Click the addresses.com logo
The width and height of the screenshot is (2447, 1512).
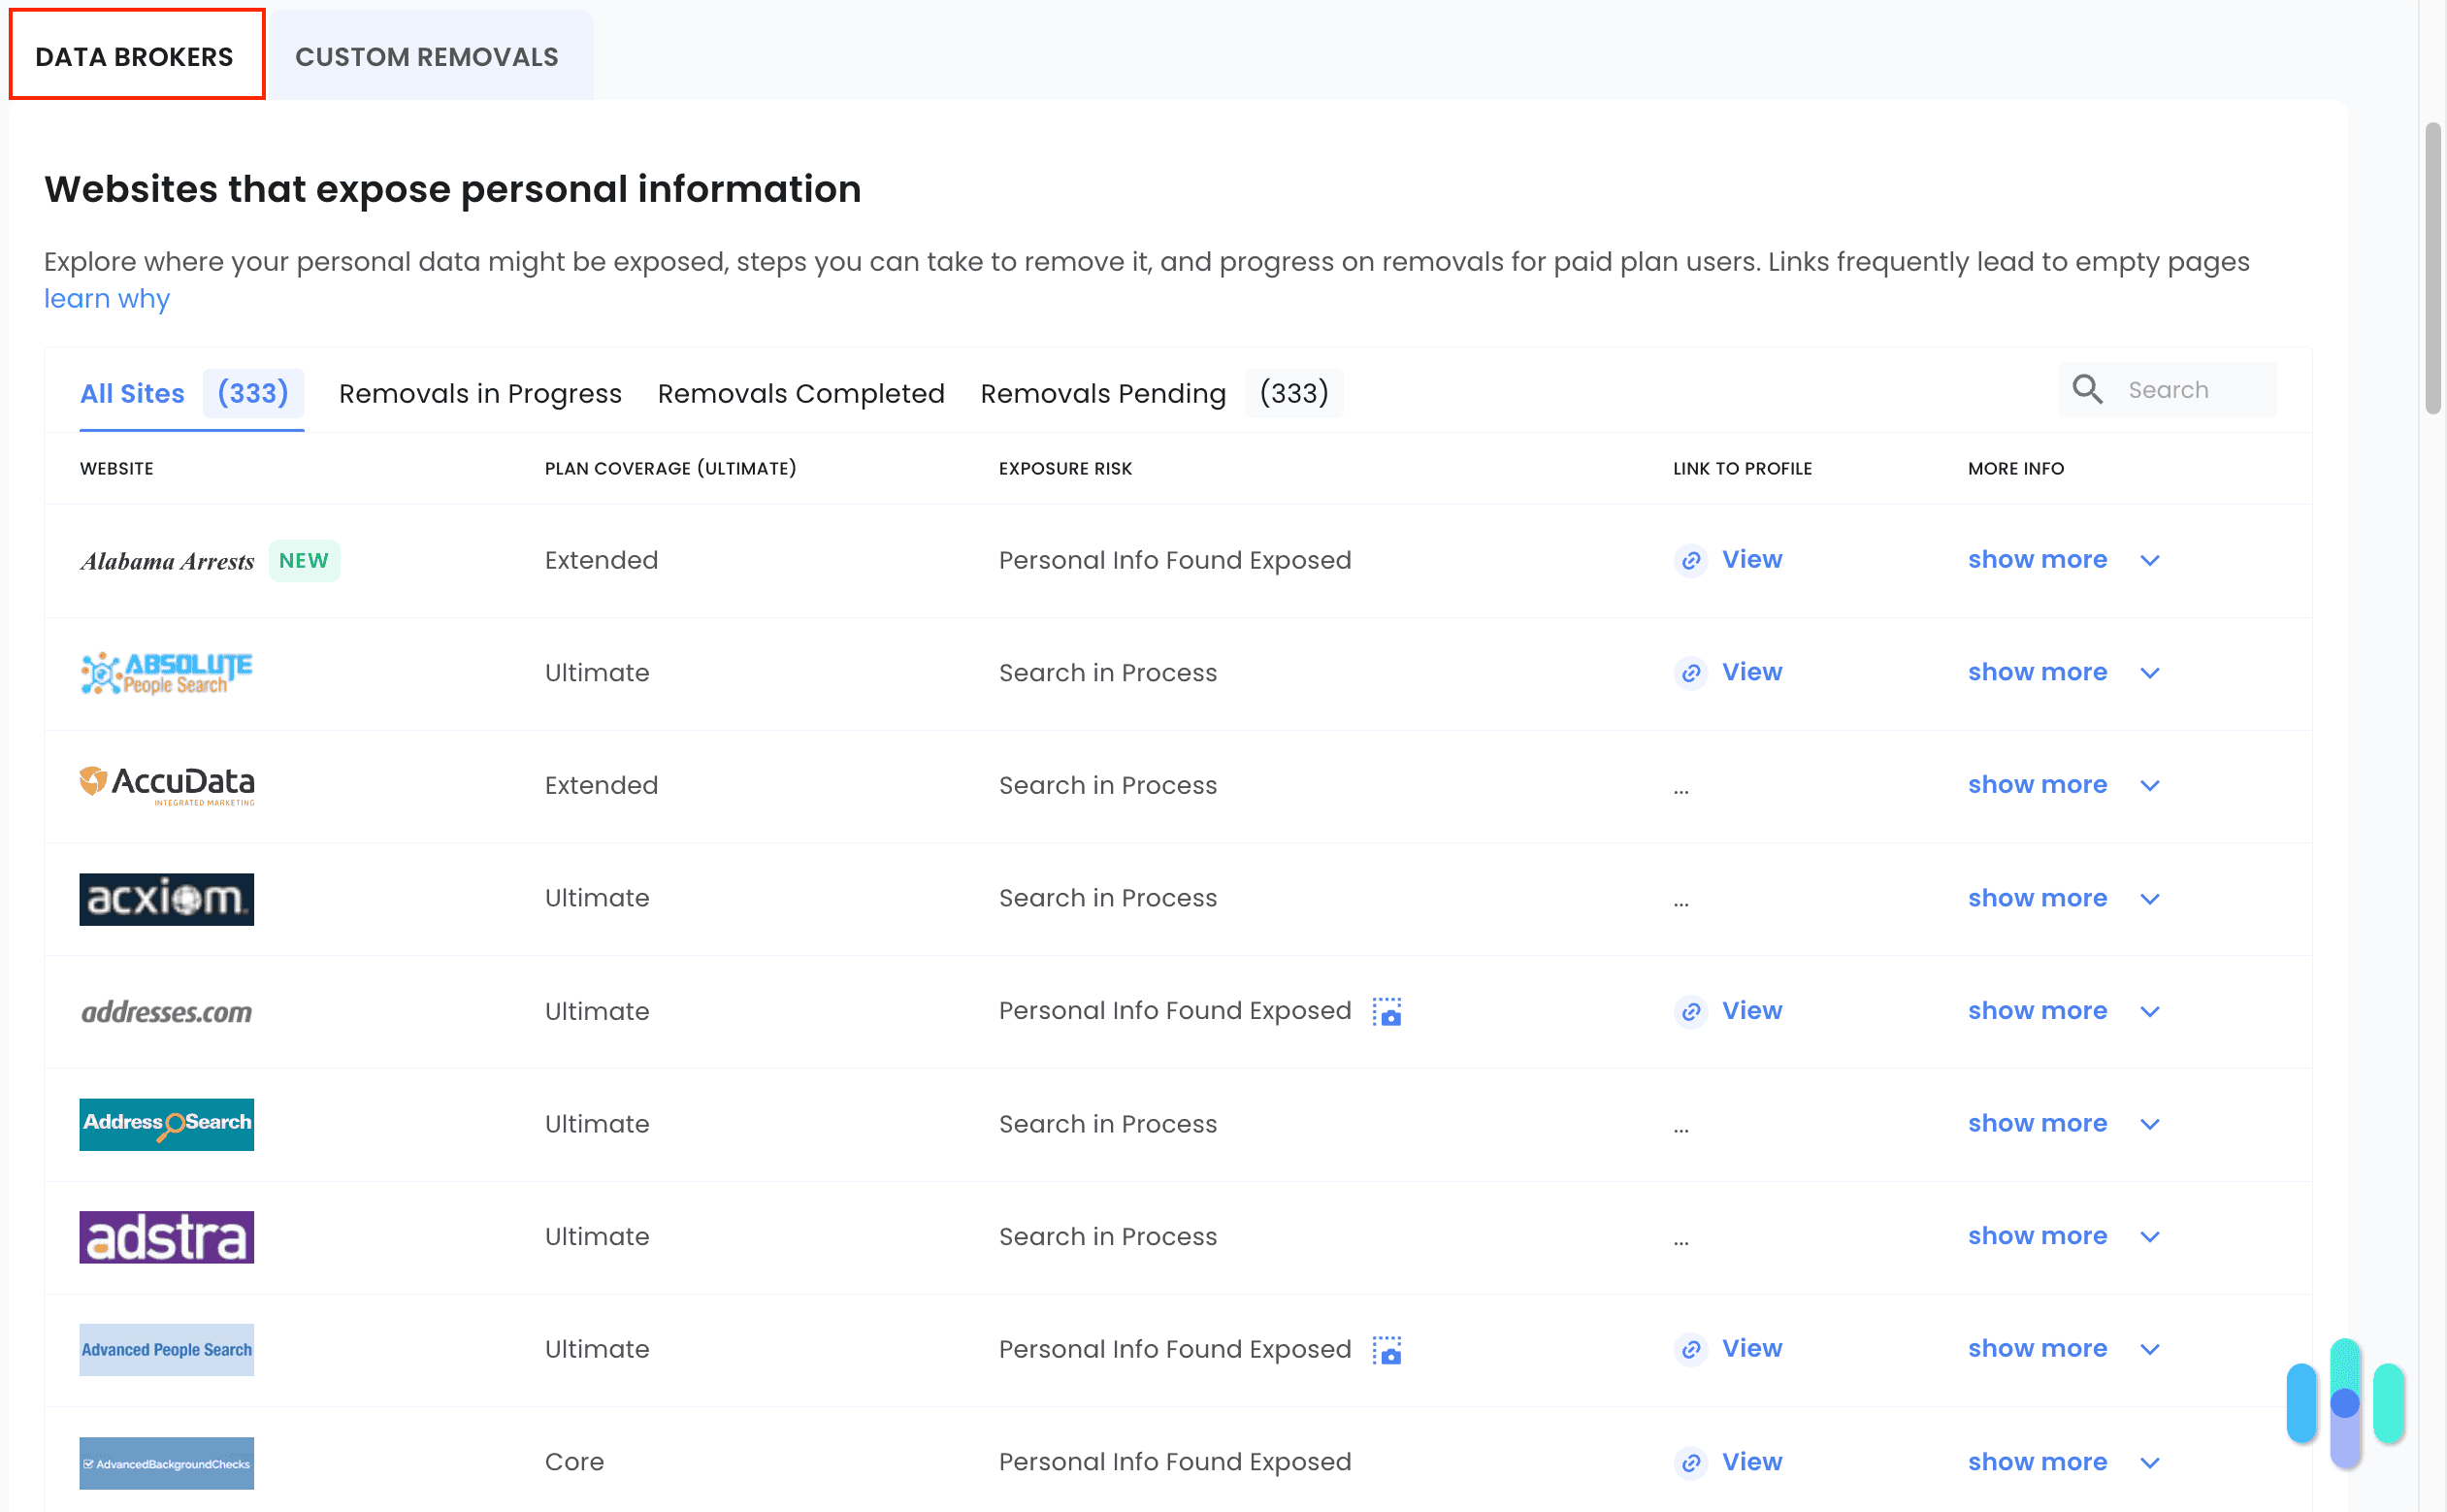(166, 1011)
